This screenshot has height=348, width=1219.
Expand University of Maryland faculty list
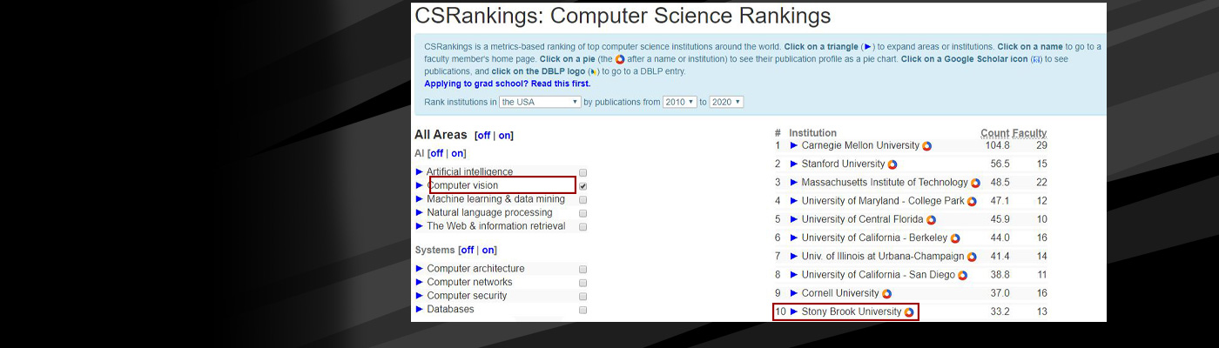[x=794, y=201]
